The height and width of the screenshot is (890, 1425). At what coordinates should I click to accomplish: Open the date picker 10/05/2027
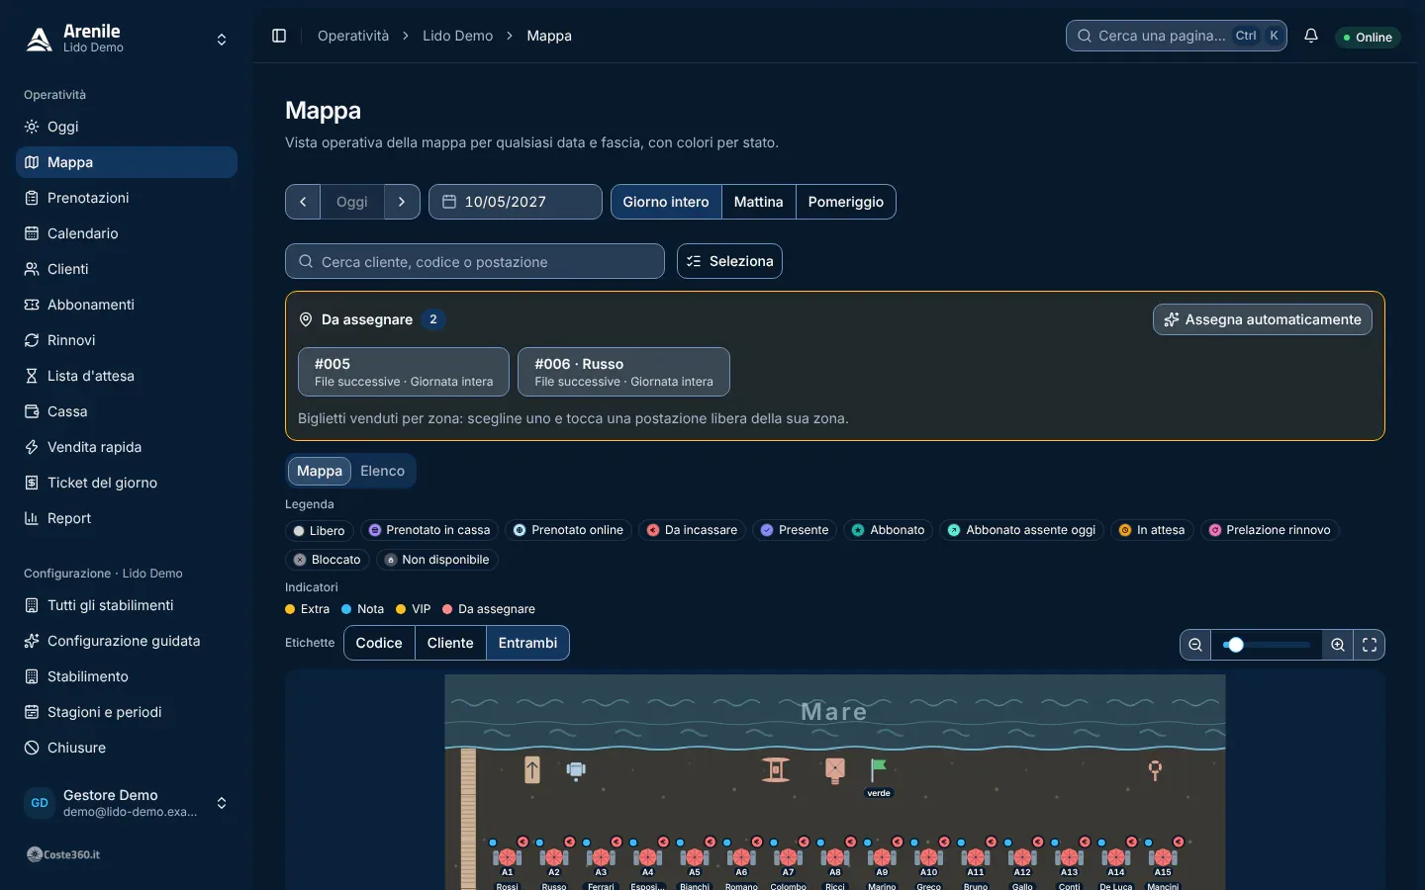tap(516, 202)
